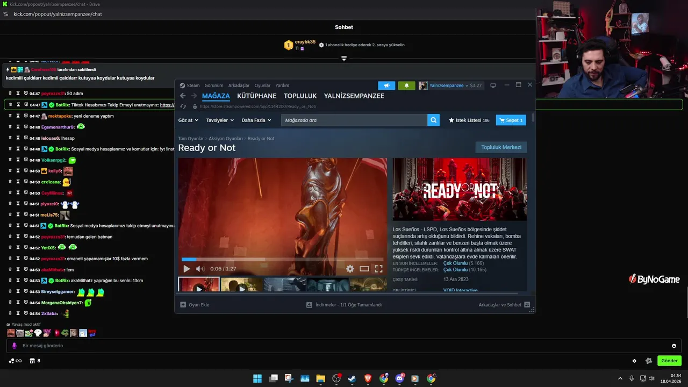This screenshot has width=688, height=387.
Task: Click the Aksiyon Oyunları breadcrumb
Action: tap(226, 139)
